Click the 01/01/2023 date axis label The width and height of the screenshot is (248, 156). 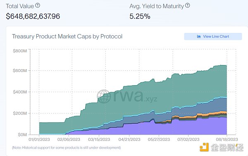click(x=39, y=140)
